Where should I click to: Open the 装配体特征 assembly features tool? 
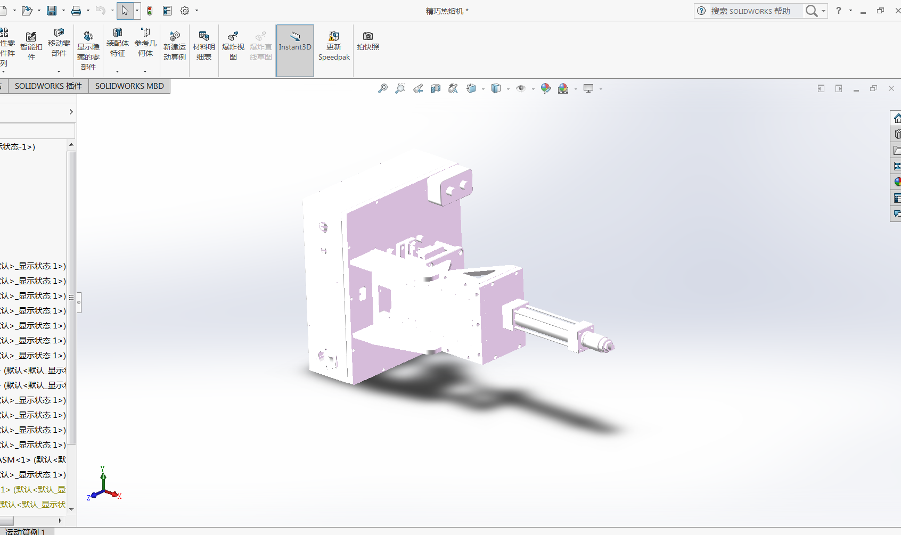click(x=118, y=43)
